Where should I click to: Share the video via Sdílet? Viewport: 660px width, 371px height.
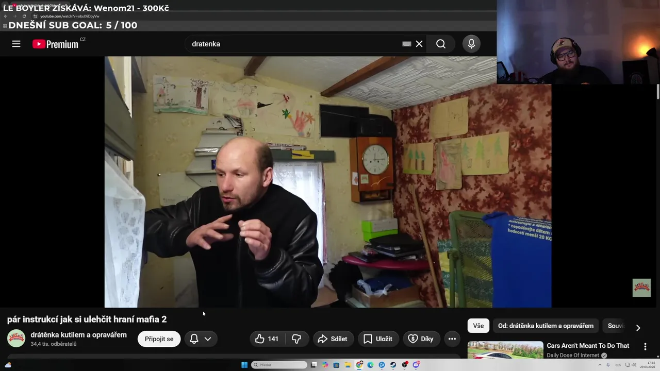[x=333, y=339]
